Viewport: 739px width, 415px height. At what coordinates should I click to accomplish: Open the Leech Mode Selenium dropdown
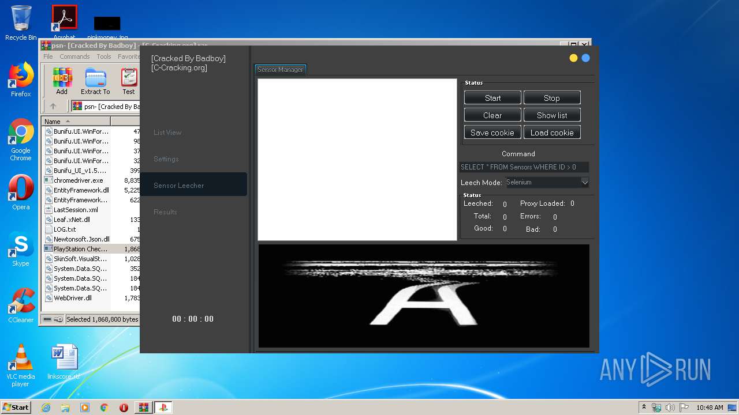tap(547, 182)
